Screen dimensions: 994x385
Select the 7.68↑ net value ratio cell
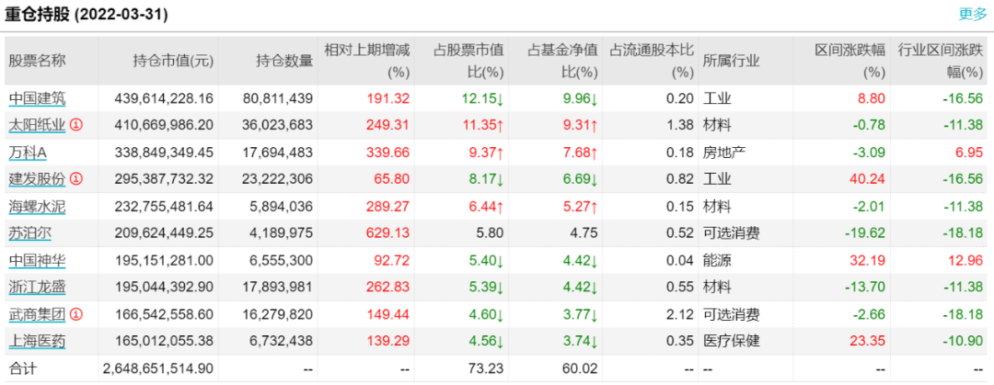pos(581,153)
